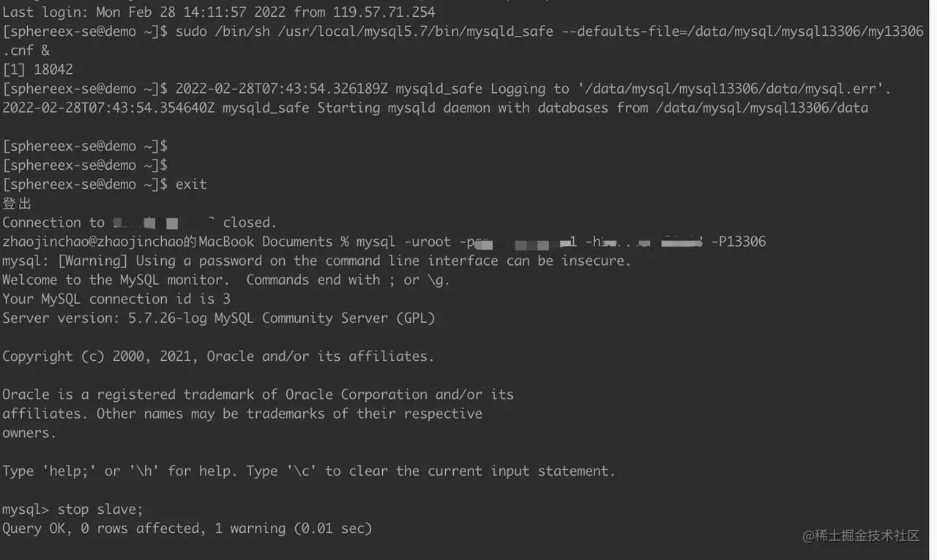Click the 登出 logout message
Image resolution: width=937 pixels, height=560 pixels.
click(17, 204)
